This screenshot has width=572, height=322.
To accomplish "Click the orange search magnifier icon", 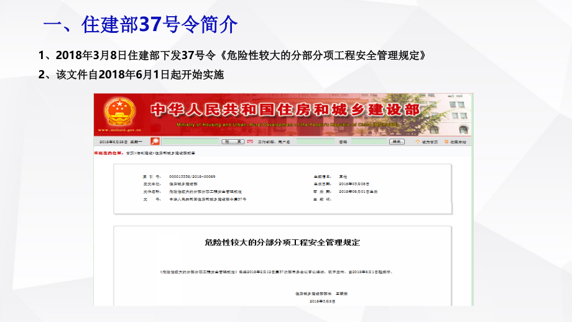I will pyautogui.click(x=155, y=141).
